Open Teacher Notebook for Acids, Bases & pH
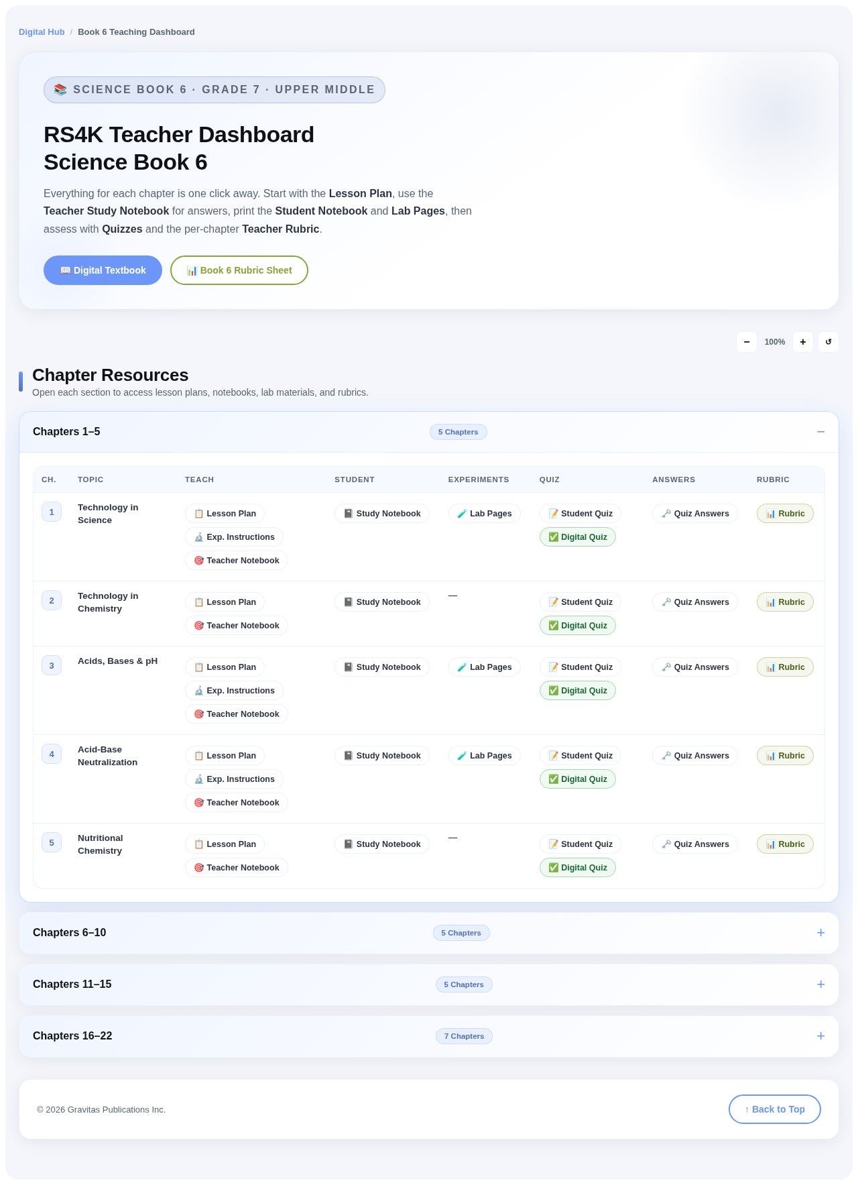The image size is (858, 1185). 237,714
